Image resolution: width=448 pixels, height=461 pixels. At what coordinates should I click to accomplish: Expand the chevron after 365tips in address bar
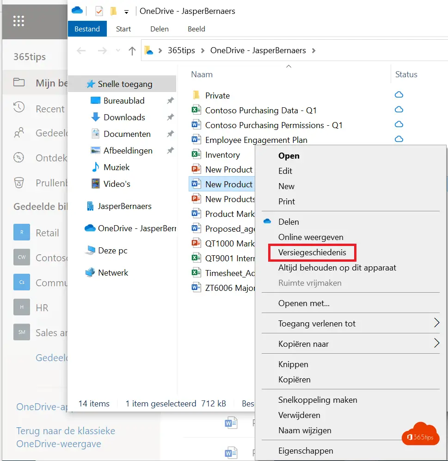(203, 50)
